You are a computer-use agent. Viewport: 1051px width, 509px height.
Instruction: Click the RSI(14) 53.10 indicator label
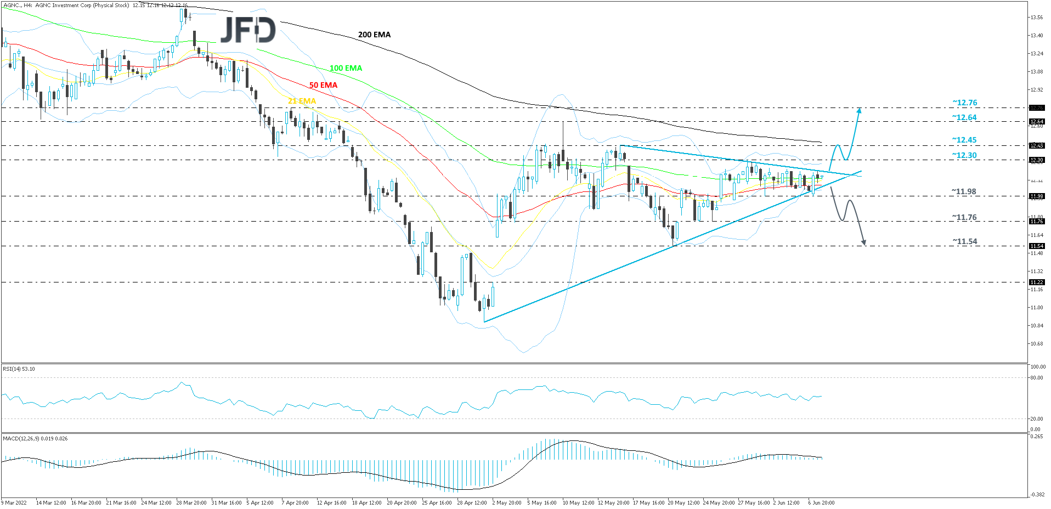[x=18, y=369]
